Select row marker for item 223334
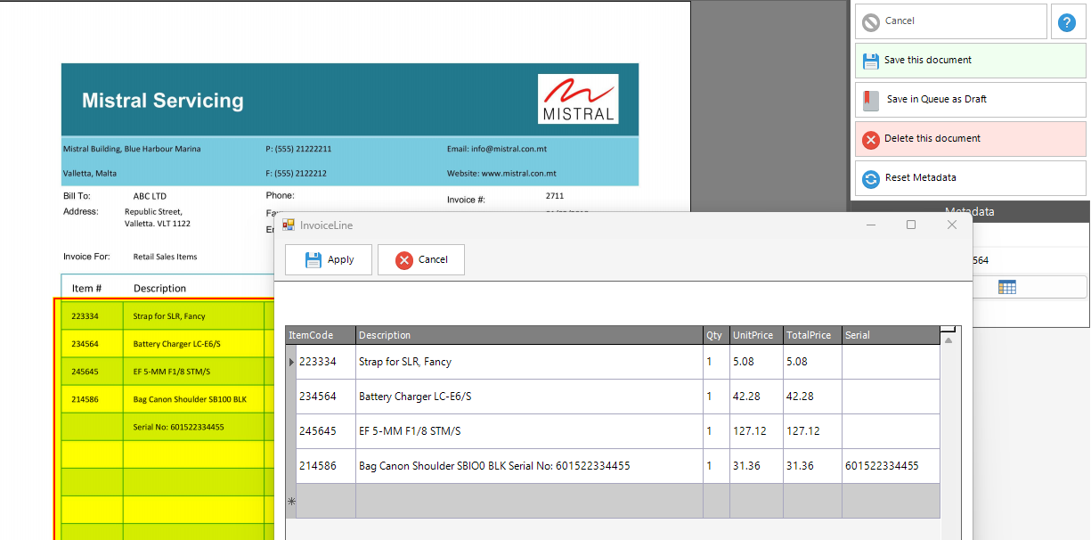Screen dimensions: 1091x540 291,363
